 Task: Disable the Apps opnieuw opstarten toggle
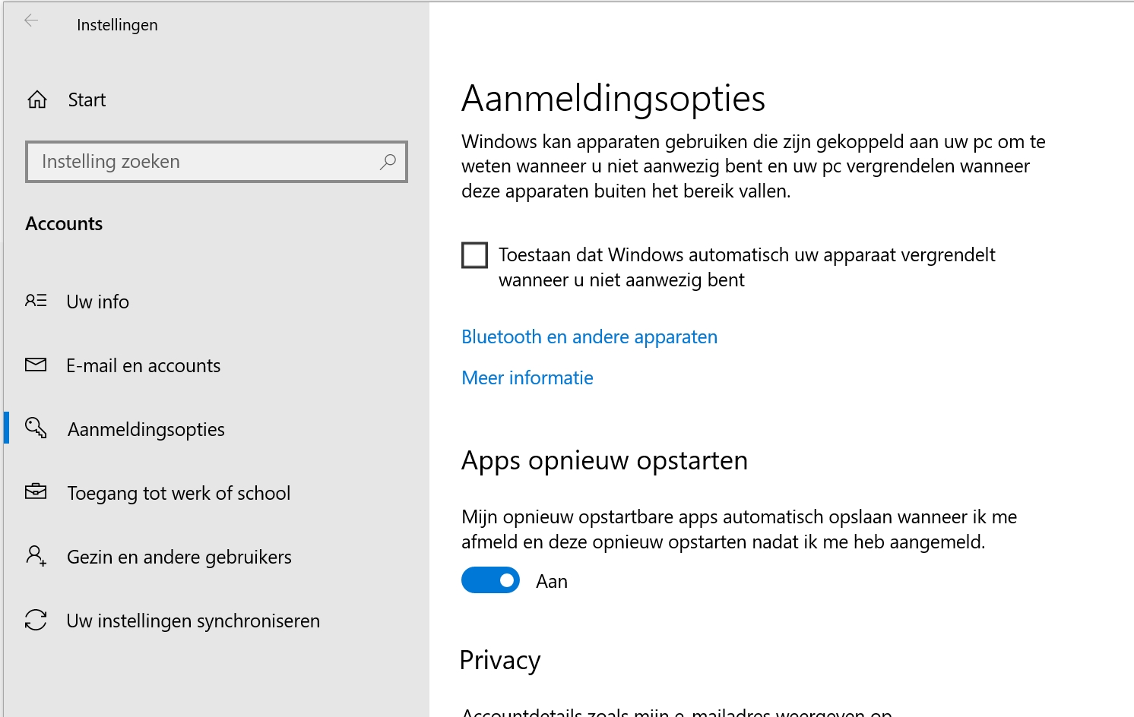point(490,580)
